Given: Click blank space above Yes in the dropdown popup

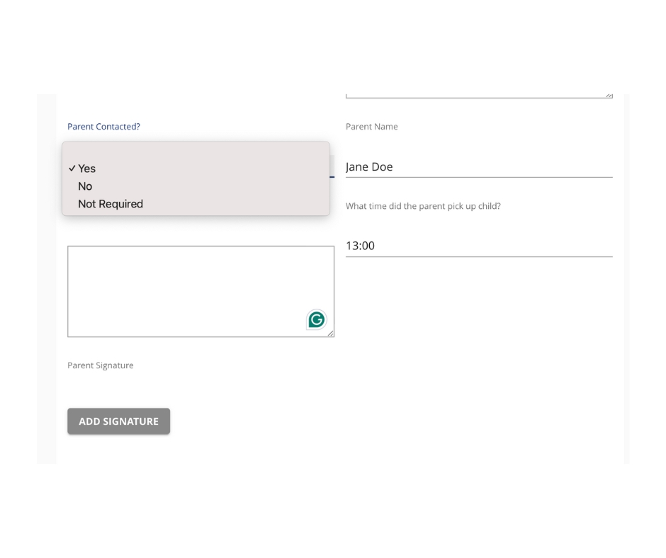Looking at the screenshot, I should click(x=196, y=150).
